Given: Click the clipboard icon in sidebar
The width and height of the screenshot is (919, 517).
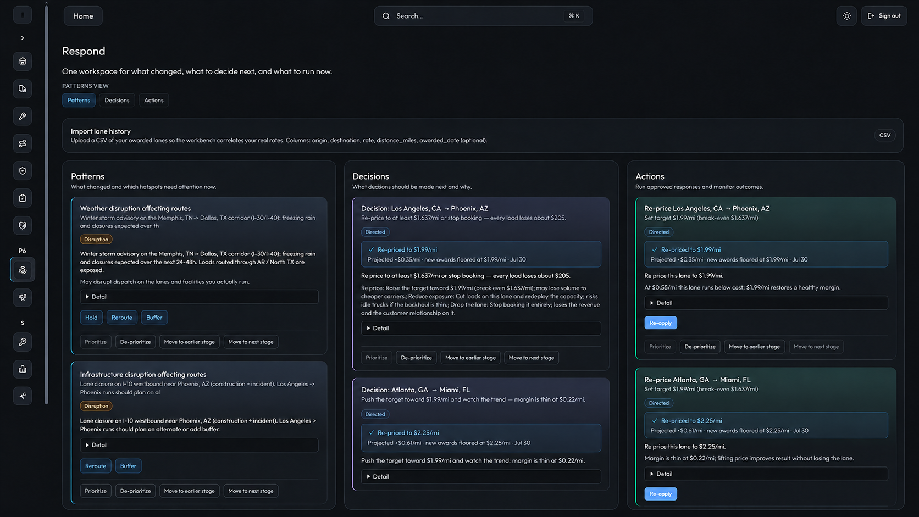Looking at the screenshot, I should coord(23,198).
